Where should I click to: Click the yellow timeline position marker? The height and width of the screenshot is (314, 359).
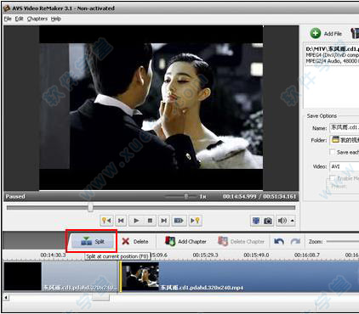(x=120, y=277)
